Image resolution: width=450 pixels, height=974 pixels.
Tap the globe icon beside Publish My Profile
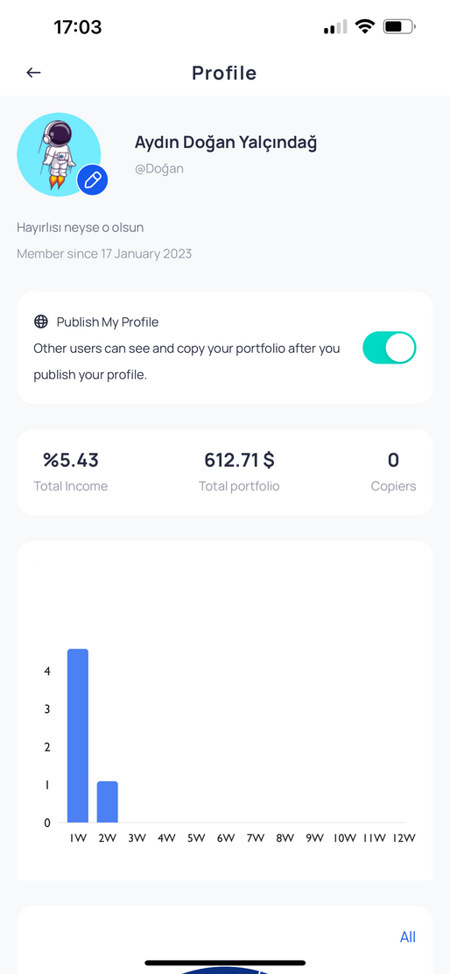pos(41,321)
